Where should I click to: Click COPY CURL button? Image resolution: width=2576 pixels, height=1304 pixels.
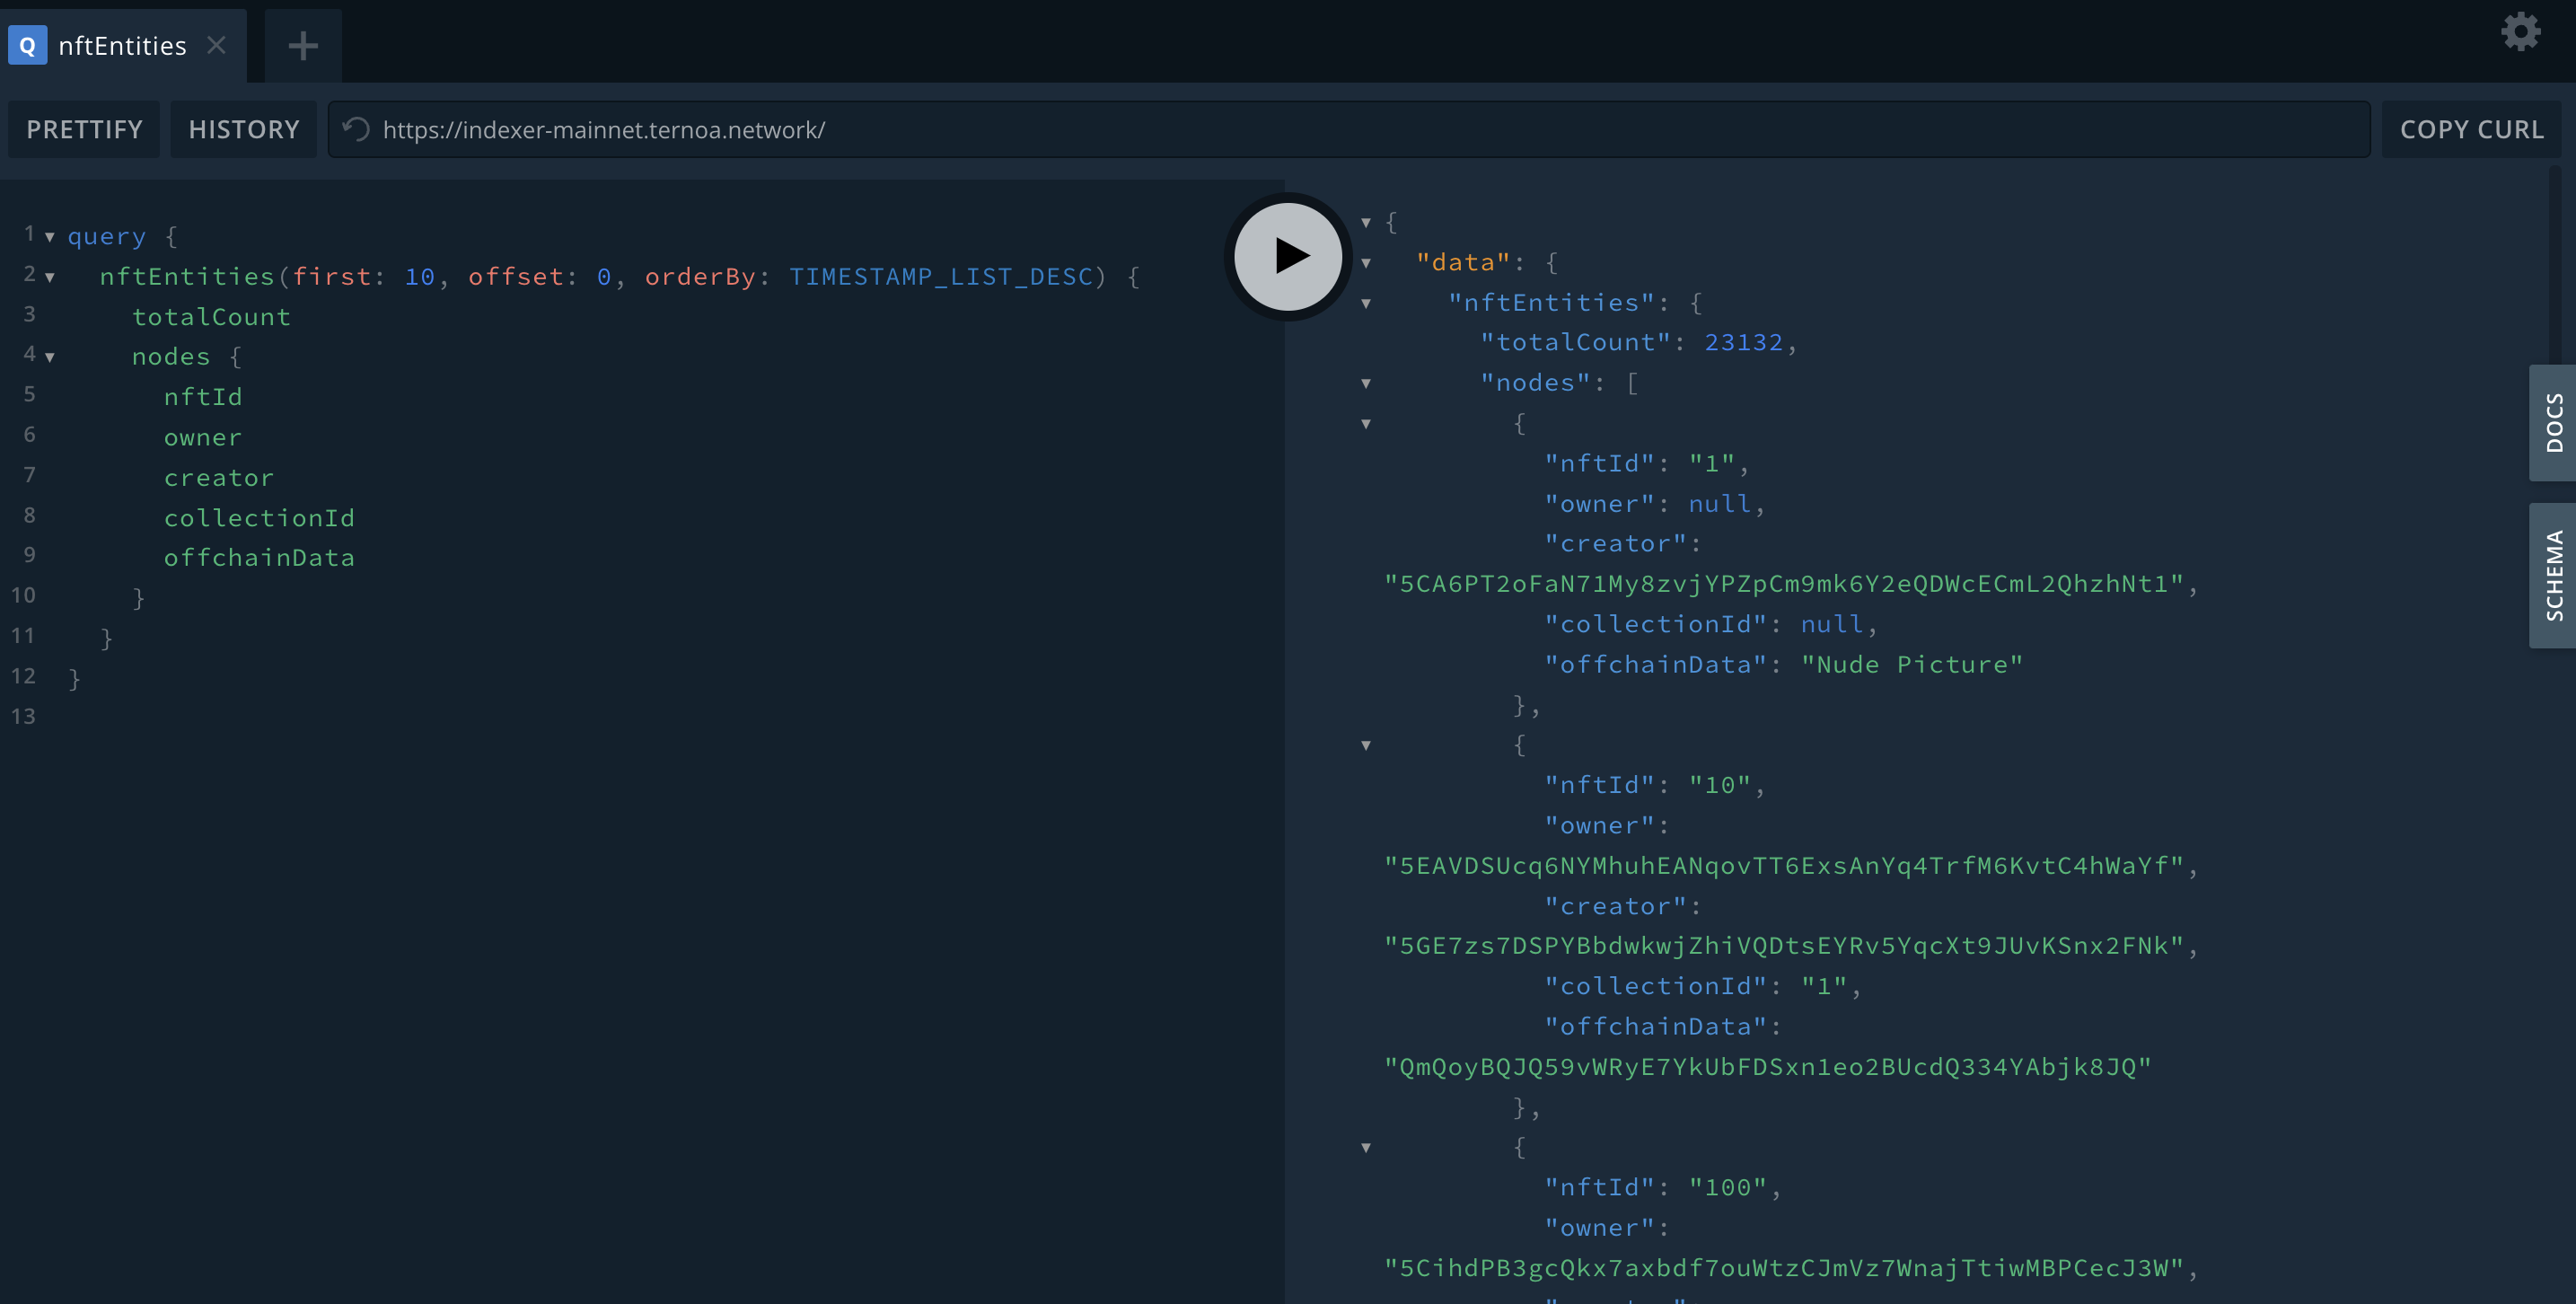tap(2471, 129)
